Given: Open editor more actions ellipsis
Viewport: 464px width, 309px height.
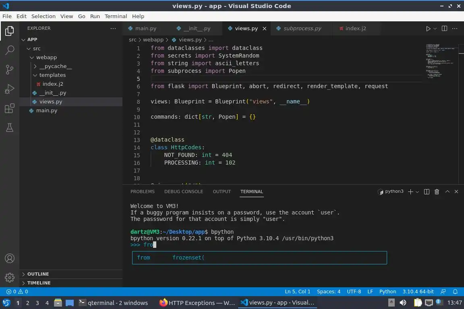Looking at the screenshot, I should (455, 29).
